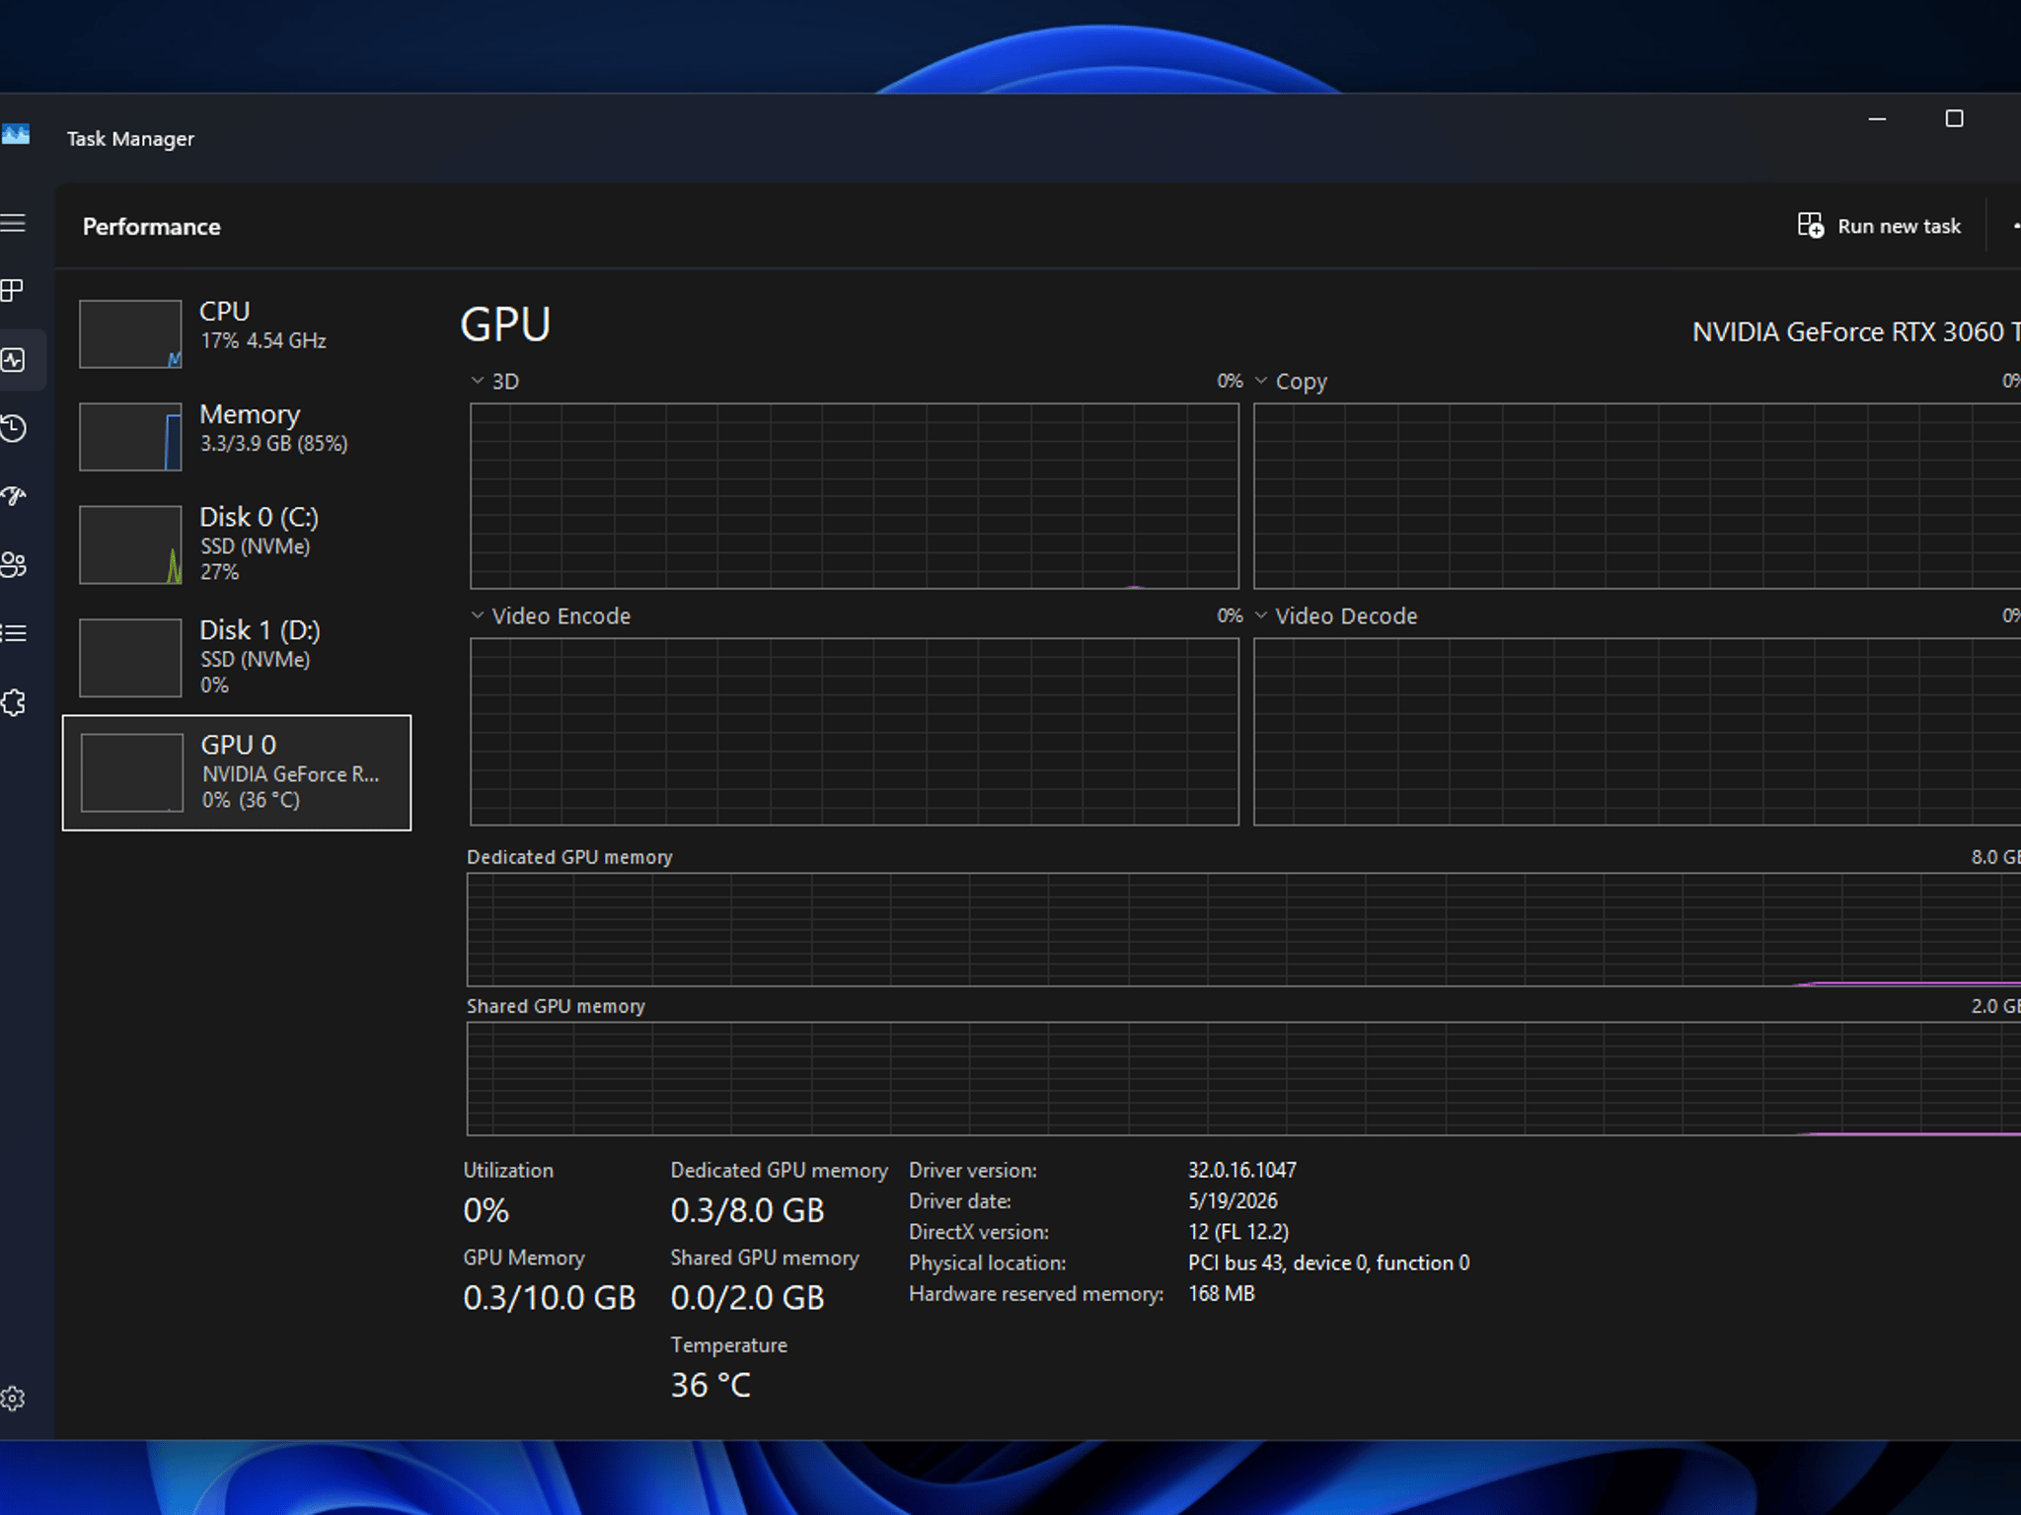The width and height of the screenshot is (2021, 1515).
Task: Select Disk 0 (C:) performance item
Action: 237,544
